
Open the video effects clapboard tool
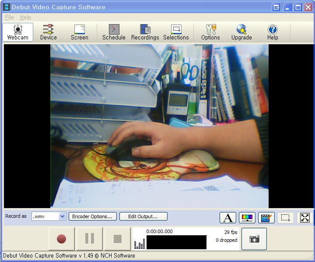coord(266,218)
